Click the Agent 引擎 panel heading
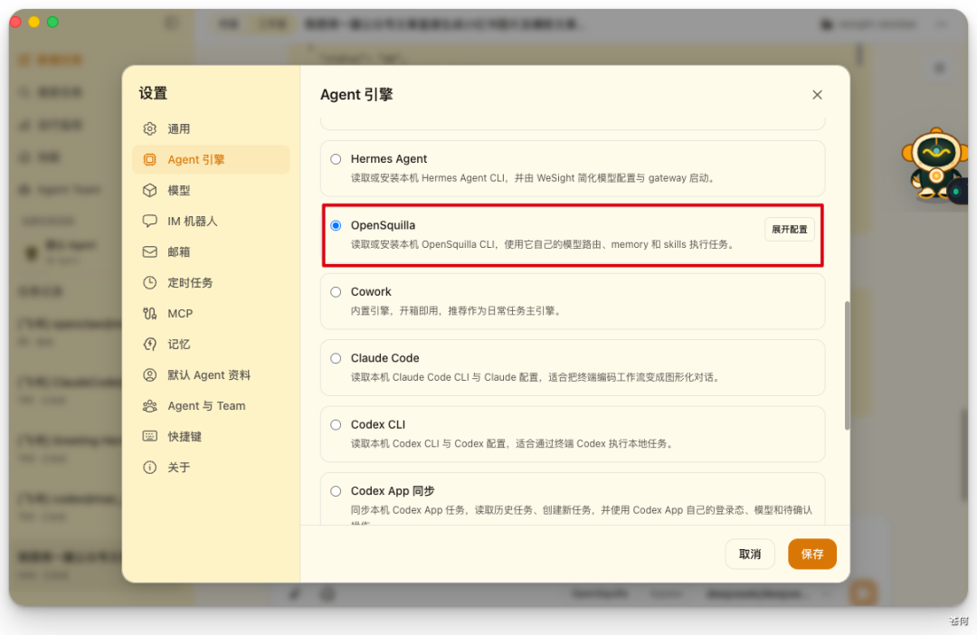Viewport: 977px width, 635px height. click(356, 95)
